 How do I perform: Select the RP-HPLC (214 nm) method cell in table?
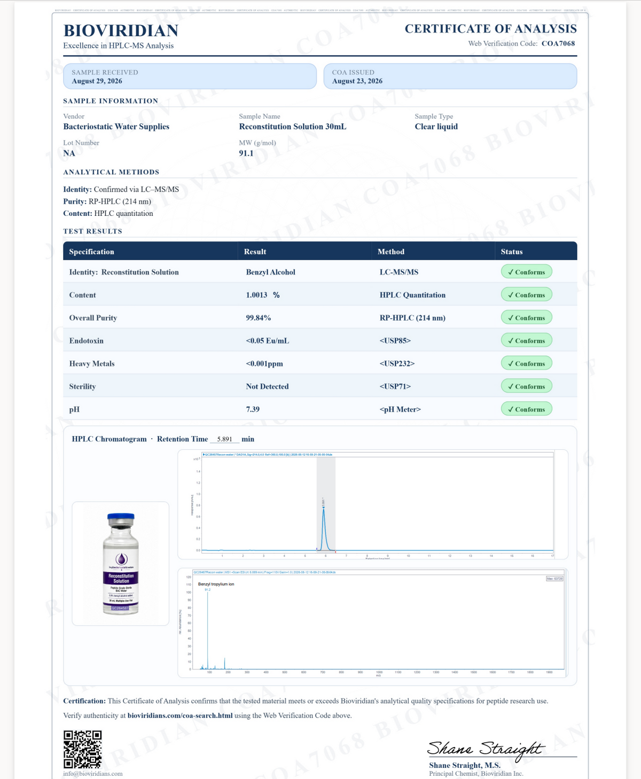coord(412,318)
